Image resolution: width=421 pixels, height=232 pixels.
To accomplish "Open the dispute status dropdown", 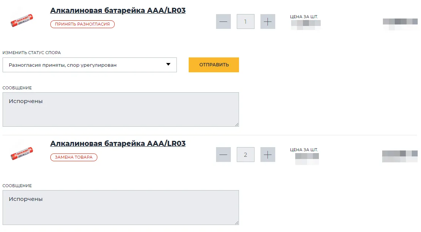I will point(90,65).
